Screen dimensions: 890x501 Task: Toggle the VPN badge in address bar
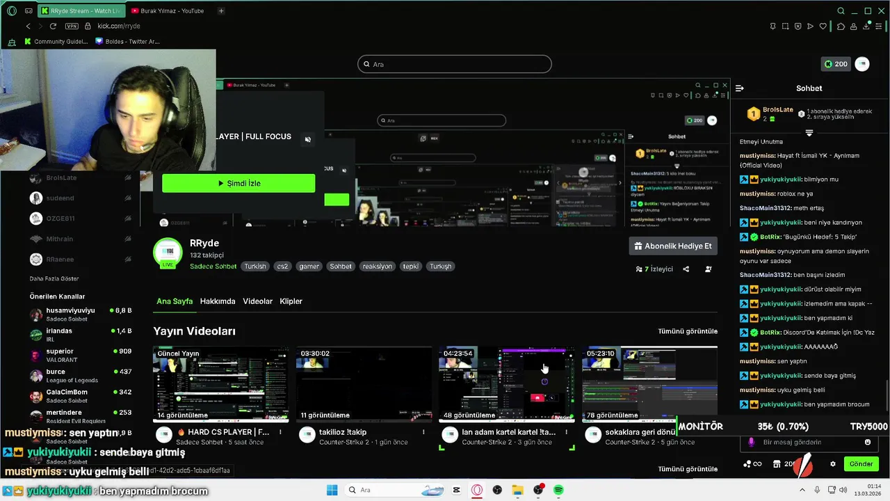[x=72, y=26]
